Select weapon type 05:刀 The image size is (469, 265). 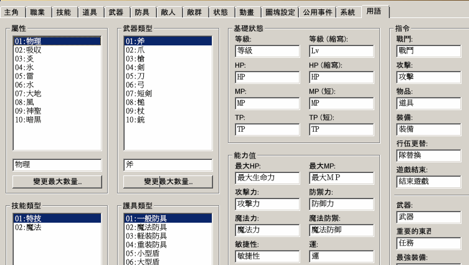click(168, 76)
